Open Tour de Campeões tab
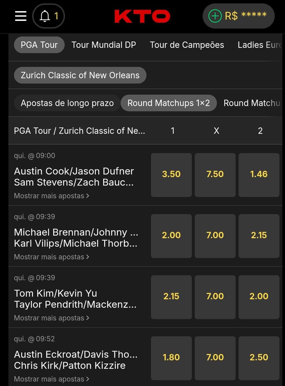Screen dimensions: 285x386 click(187, 45)
